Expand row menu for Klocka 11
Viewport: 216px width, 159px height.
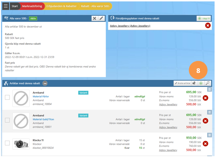(209, 135)
